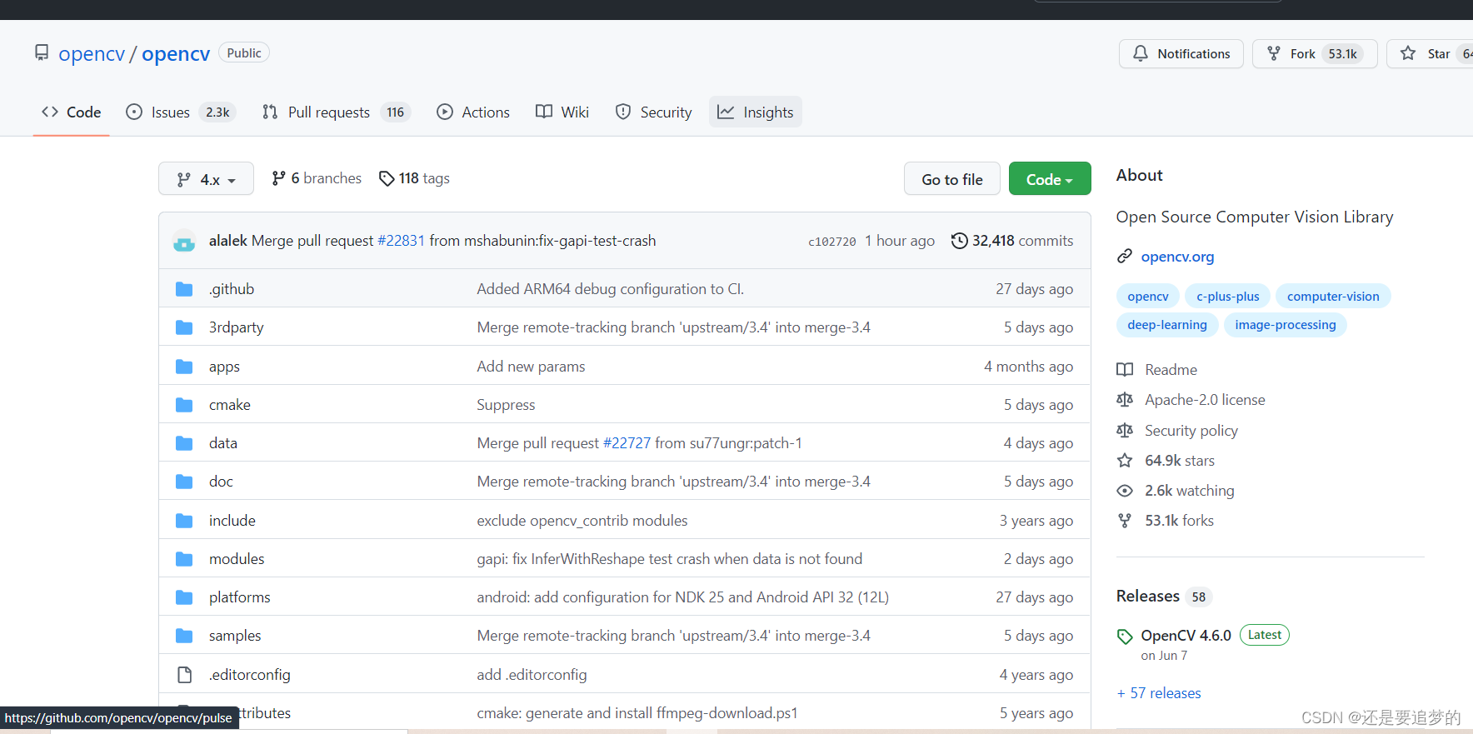Viewport: 1473px width, 734px height.
Task: Select the image-processing topic tag
Action: 1286,325
